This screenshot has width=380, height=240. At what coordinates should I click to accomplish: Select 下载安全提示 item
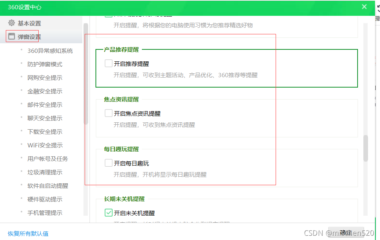point(45,132)
